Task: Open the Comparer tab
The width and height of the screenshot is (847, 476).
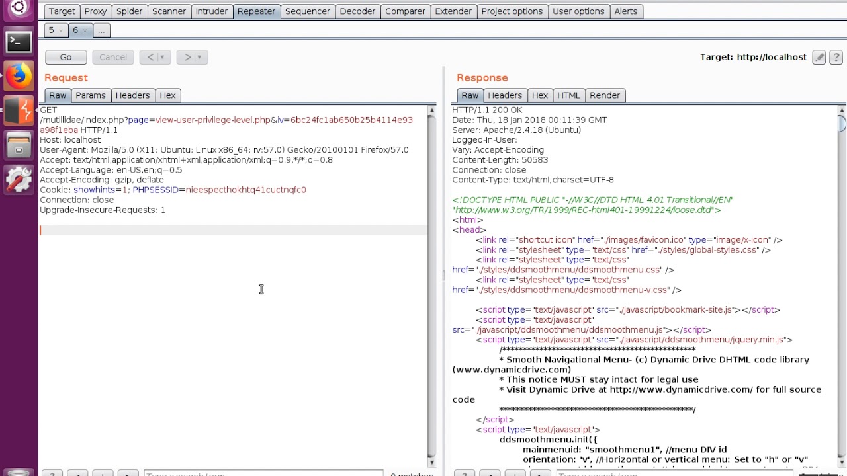Action: pos(405,11)
